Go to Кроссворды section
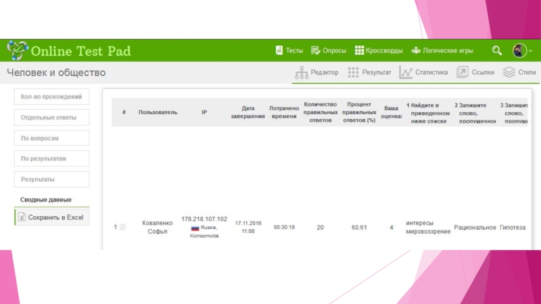 pos(379,51)
